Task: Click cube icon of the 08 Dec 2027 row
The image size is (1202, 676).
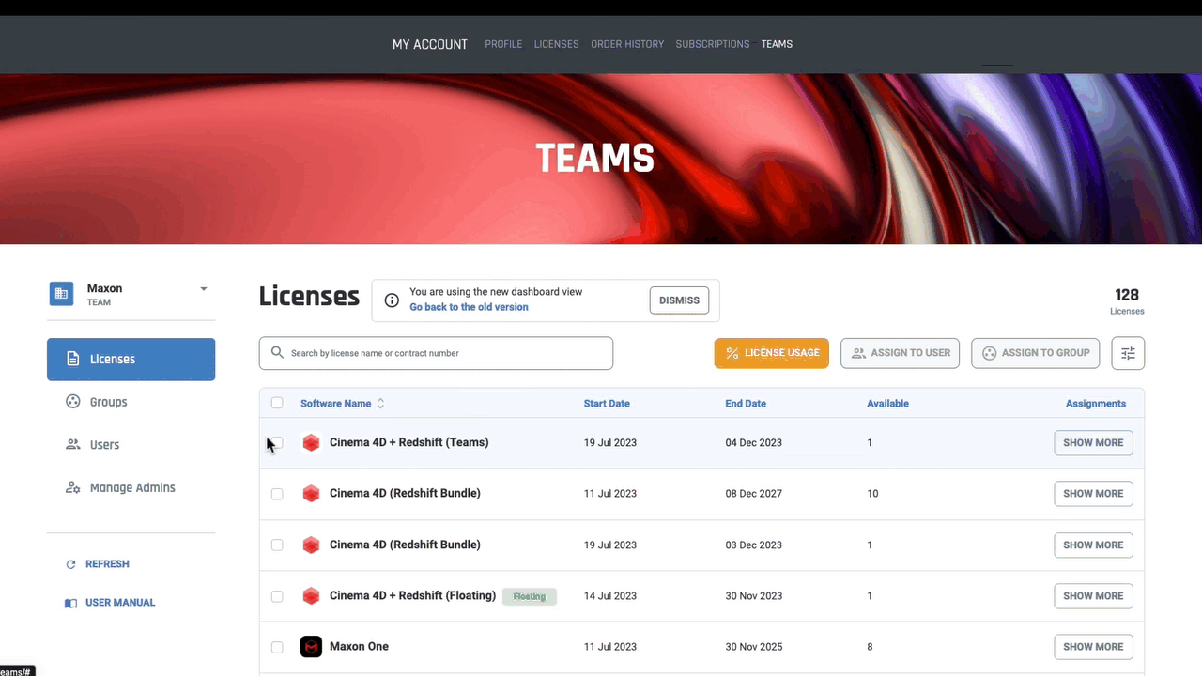Action: 311,494
